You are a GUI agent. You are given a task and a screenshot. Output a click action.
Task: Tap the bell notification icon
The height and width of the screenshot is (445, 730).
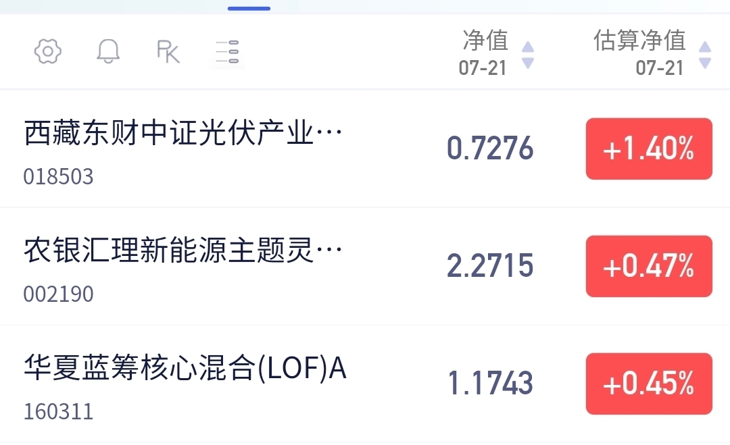pos(108,51)
